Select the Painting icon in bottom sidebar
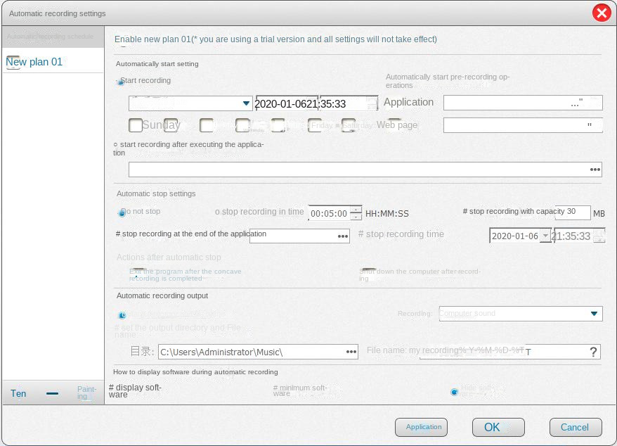The height and width of the screenshot is (446, 617). (85, 393)
